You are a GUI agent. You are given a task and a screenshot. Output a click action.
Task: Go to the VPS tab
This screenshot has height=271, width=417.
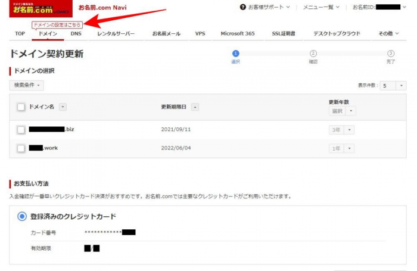(x=200, y=33)
